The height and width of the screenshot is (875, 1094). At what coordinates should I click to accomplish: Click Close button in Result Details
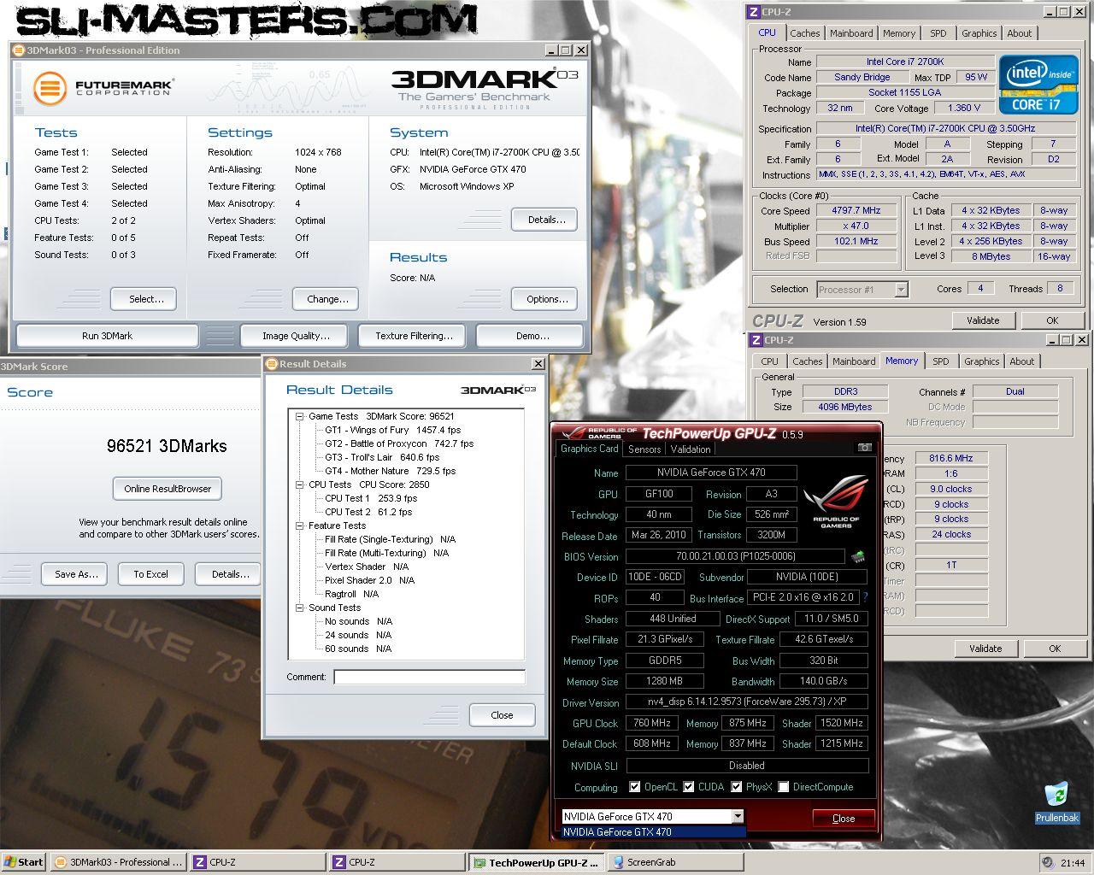pyautogui.click(x=502, y=715)
